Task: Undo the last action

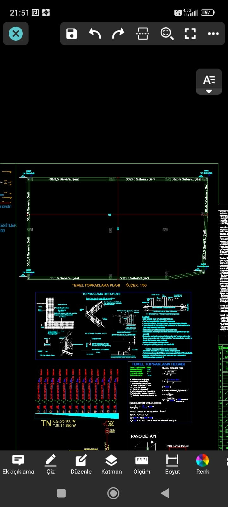Action: (x=95, y=34)
